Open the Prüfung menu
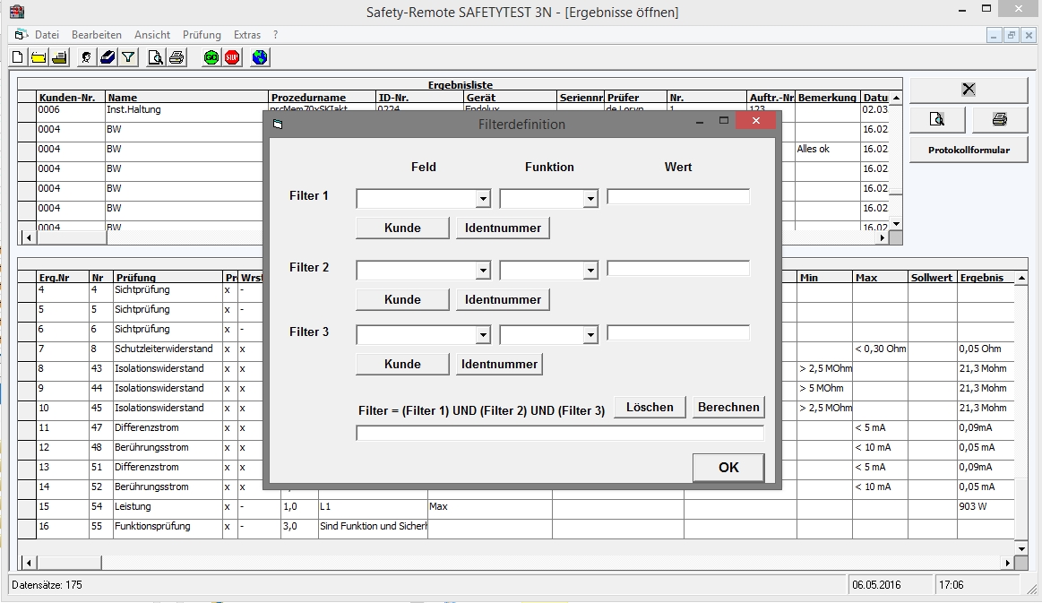This screenshot has height=603, width=1042. pyautogui.click(x=202, y=35)
